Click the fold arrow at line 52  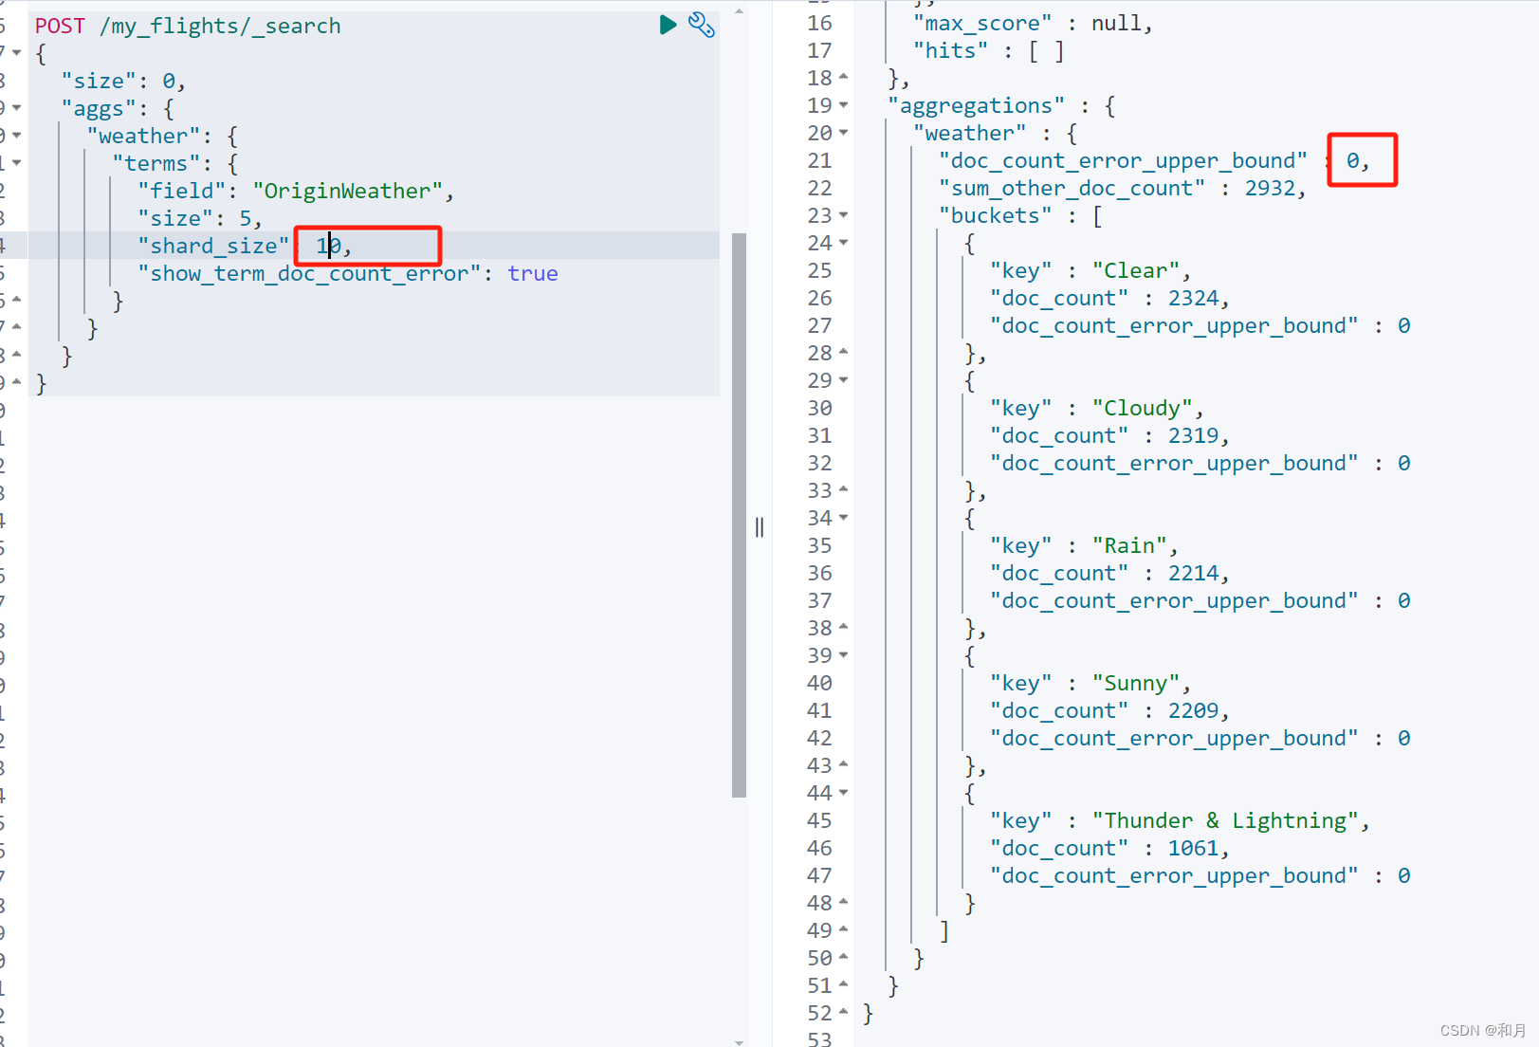(x=844, y=1013)
